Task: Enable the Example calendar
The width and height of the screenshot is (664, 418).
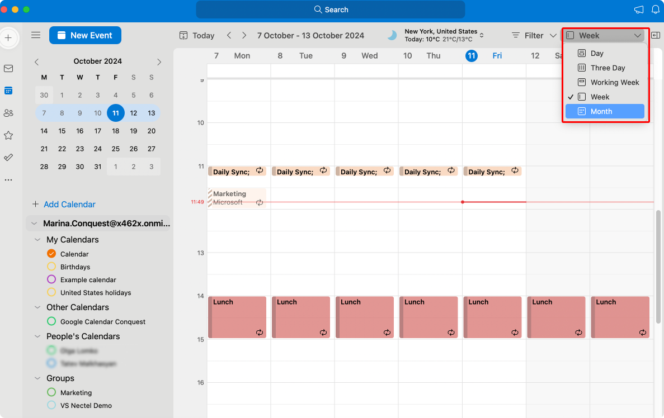Action: [51, 279]
